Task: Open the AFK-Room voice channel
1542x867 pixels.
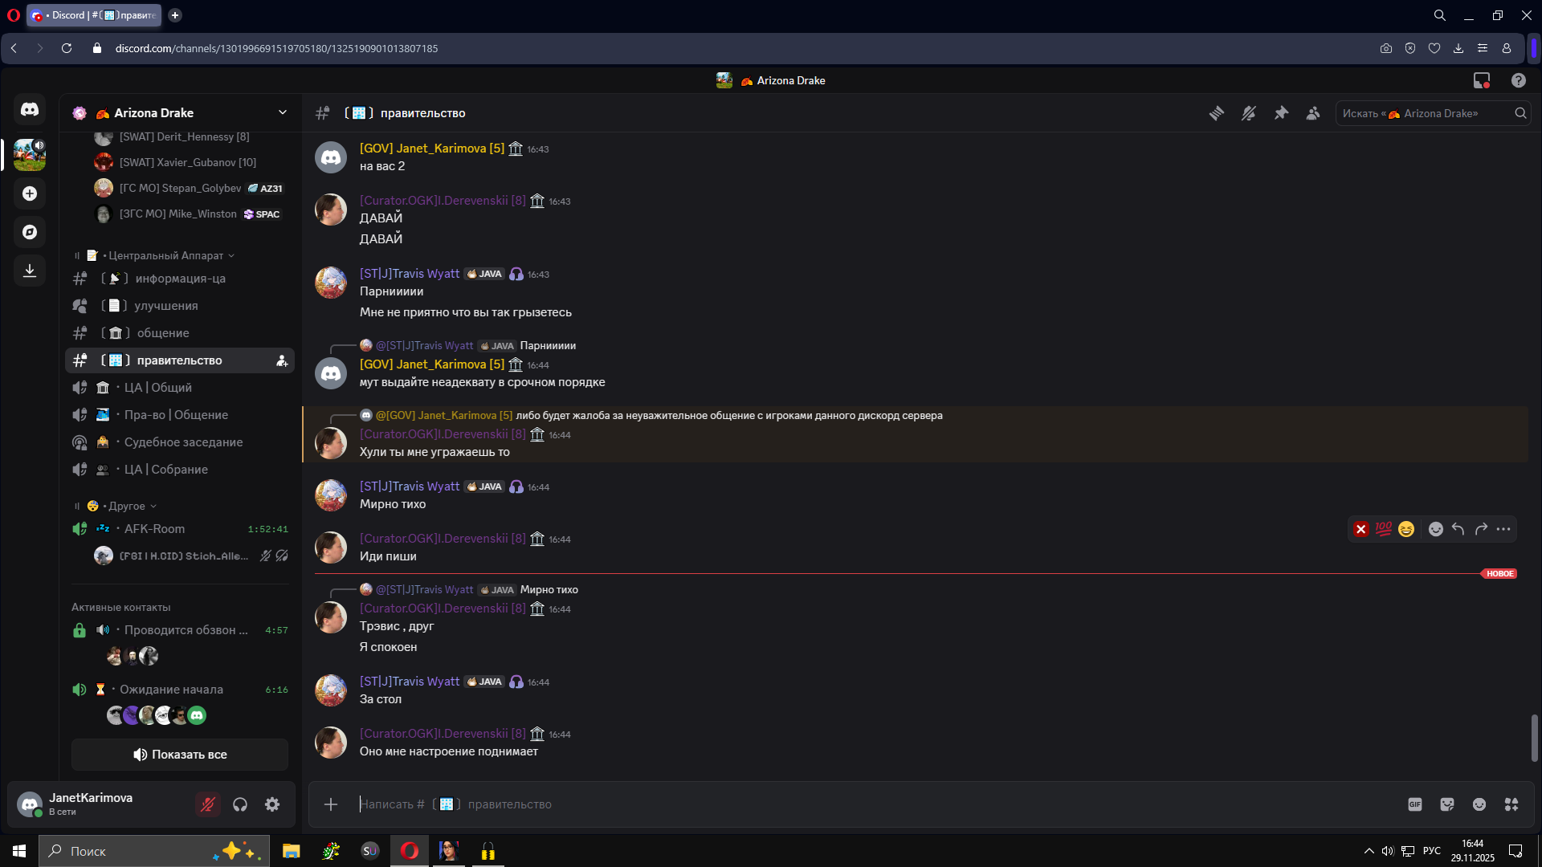Action: (180, 529)
